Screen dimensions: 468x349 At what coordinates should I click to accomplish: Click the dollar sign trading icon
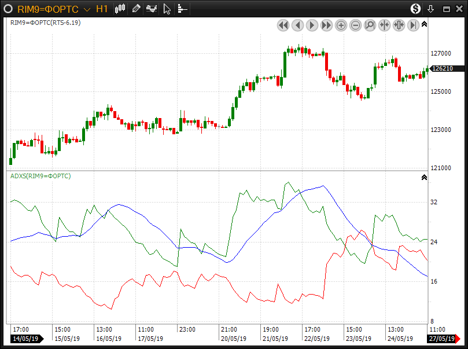tap(416, 9)
